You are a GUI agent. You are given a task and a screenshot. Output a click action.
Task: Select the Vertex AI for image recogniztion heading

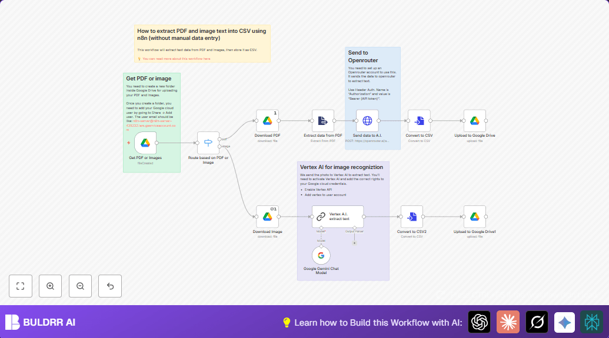coord(341,167)
